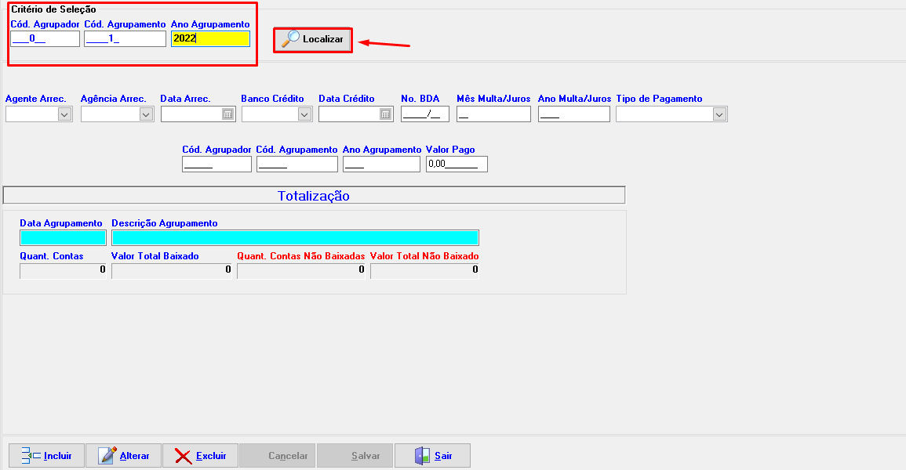The image size is (906, 470).
Task: Focus the Mês Multa/Juros field
Action: coord(493,114)
